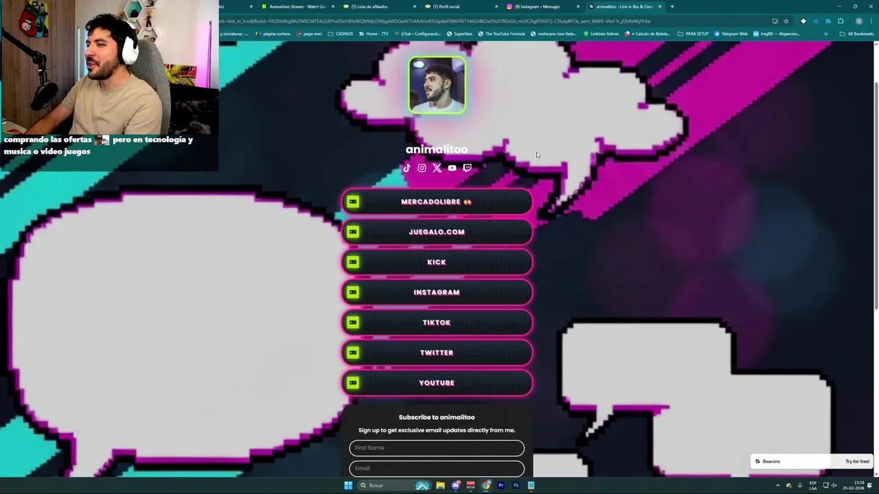
Task: Focus the First Name input field
Action: [x=437, y=448]
